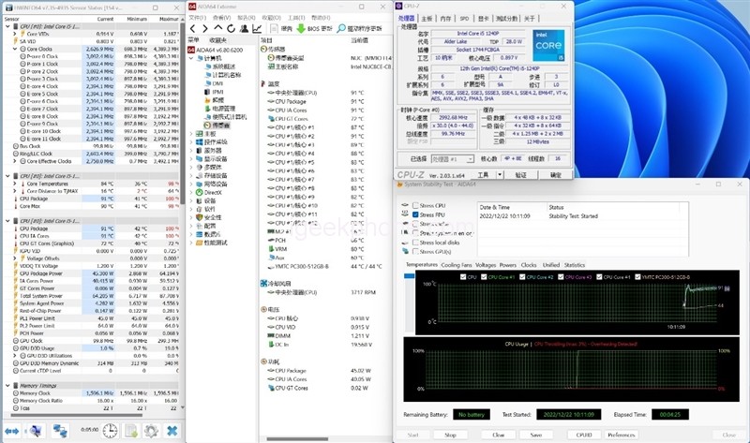The image size is (750, 443).
Task: Click the AIDA64 back navigation arrow
Action: [x=194, y=28]
